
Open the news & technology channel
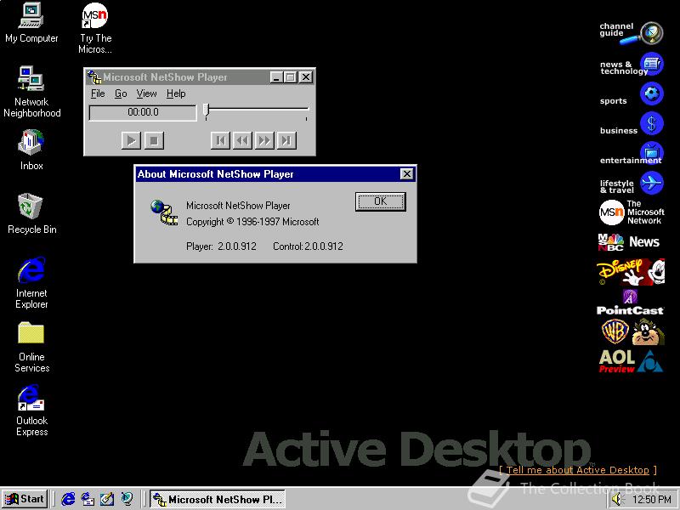(x=631, y=65)
